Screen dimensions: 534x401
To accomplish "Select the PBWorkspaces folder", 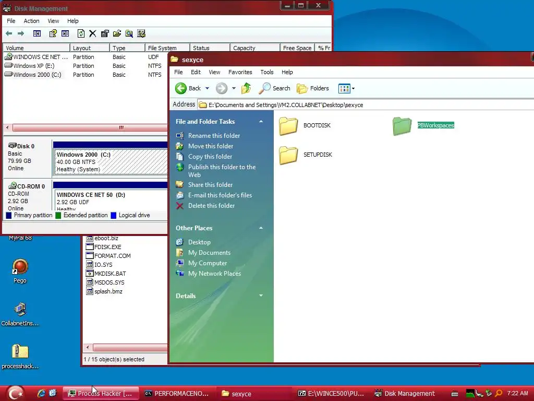I will coord(423,126).
